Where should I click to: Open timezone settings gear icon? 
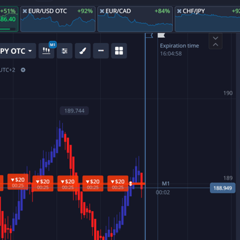pos(23,70)
